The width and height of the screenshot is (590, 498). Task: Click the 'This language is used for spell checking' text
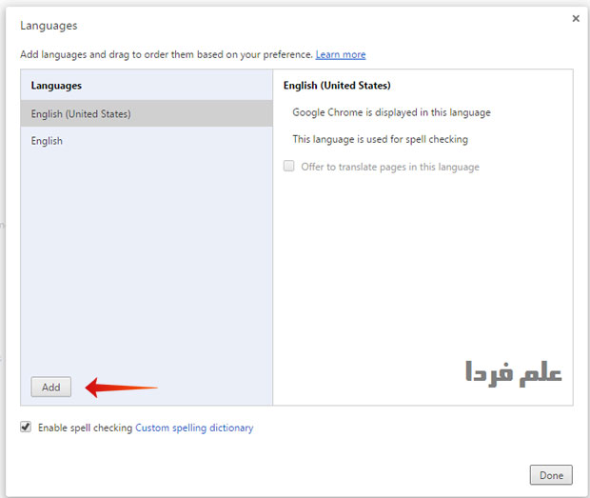pos(380,140)
